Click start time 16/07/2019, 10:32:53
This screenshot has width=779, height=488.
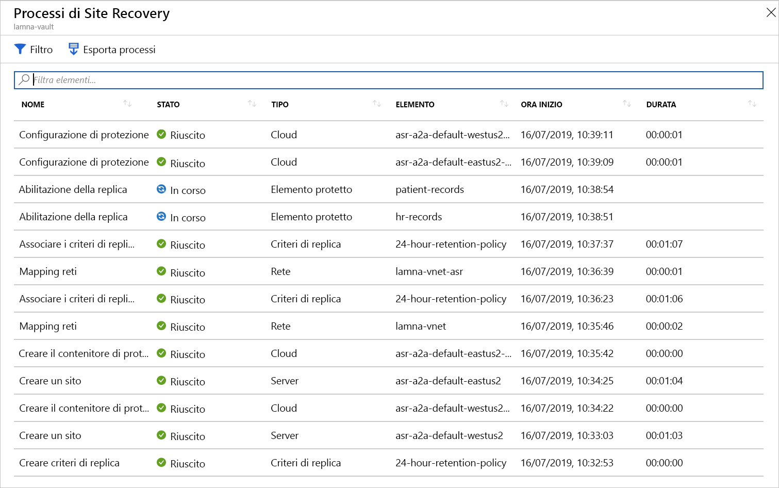click(567, 463)
